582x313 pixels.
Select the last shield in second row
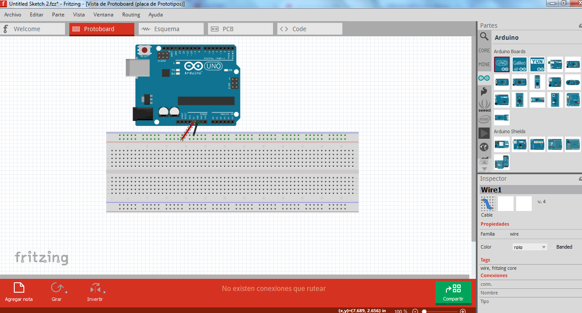click(502, 162)
